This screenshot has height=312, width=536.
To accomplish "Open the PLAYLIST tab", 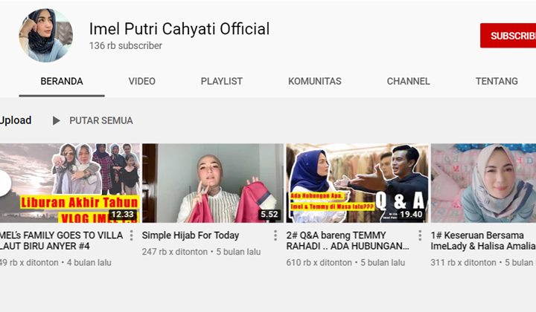I will tap(222, 81).
